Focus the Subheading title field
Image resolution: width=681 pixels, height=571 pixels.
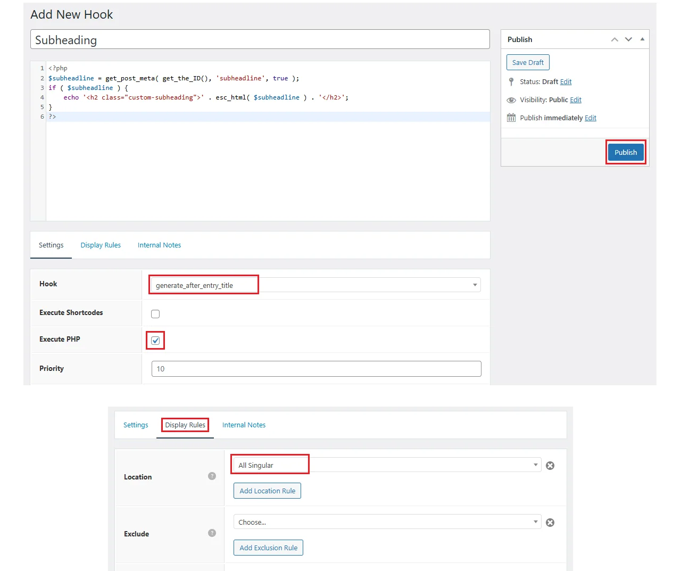(260, 39)
